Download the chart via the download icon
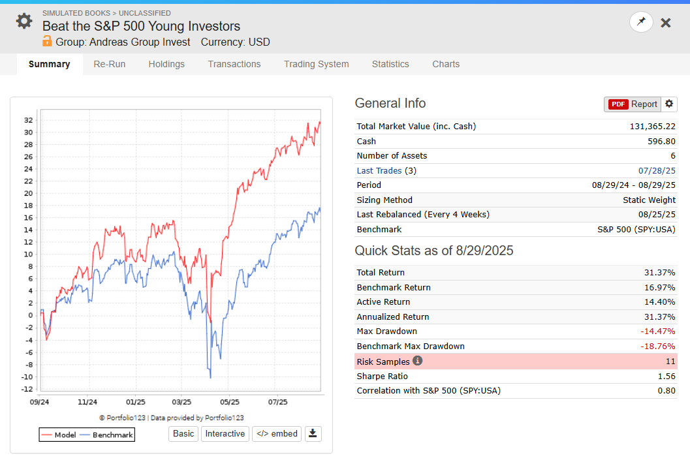This screenshot has width=690, height=462. coord(313,433)
